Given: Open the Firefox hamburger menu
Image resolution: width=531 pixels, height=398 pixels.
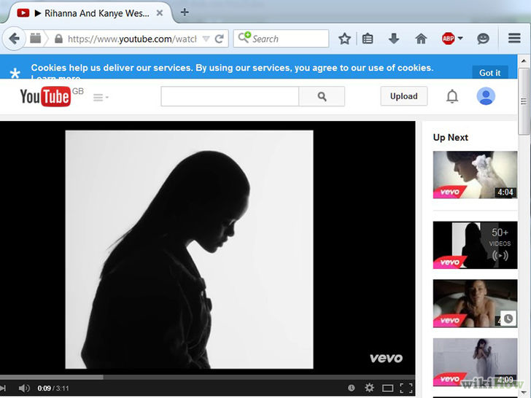Looking at the screenshot, I should click(x=514, y=38).
